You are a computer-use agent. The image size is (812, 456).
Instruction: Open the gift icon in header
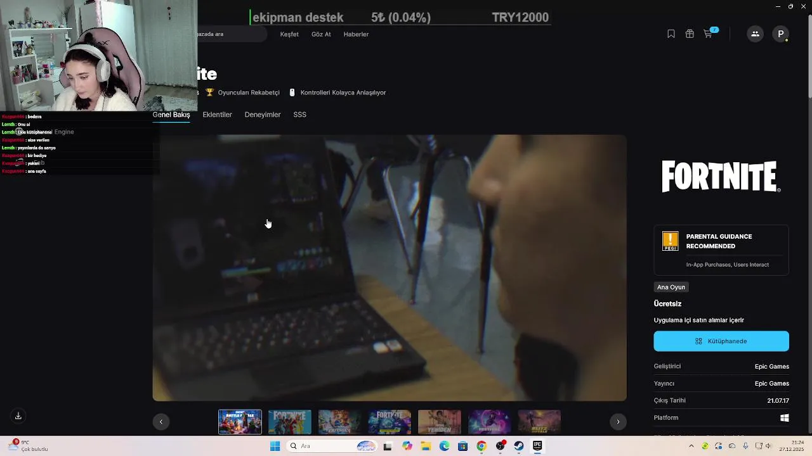690,34
